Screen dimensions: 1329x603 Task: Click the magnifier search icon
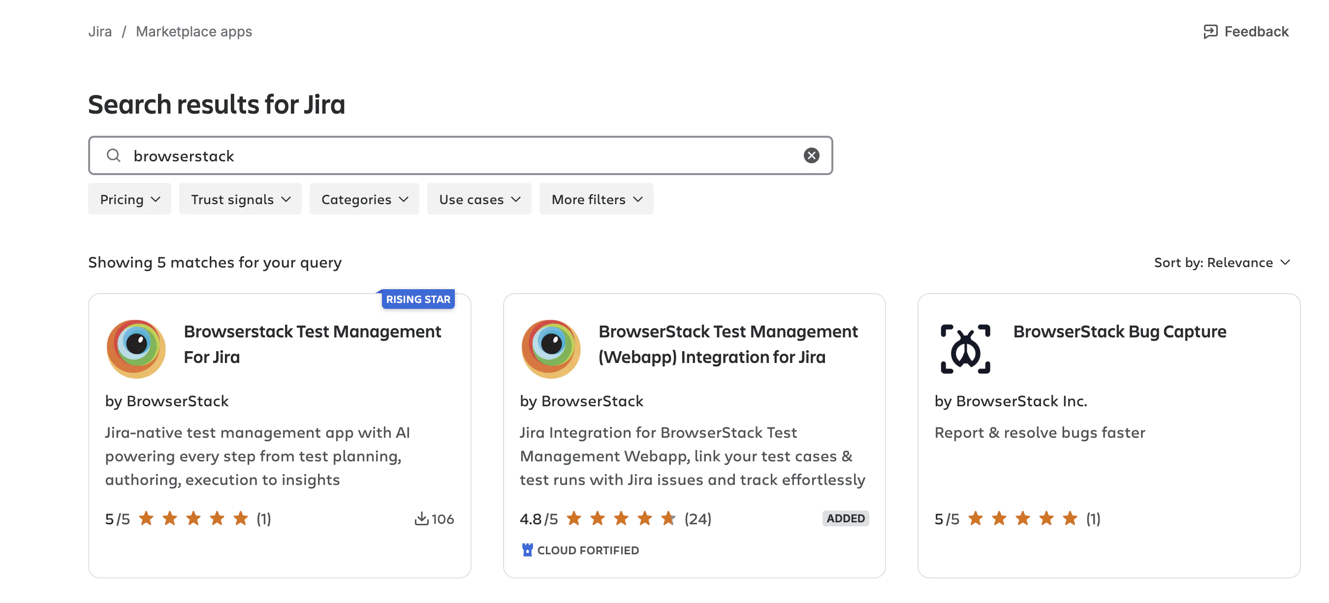point(114,155)
